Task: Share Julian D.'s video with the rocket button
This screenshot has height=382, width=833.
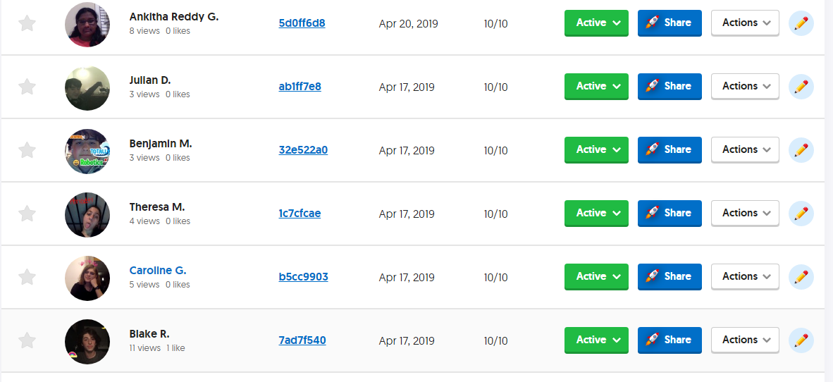Action: point(669,86)
